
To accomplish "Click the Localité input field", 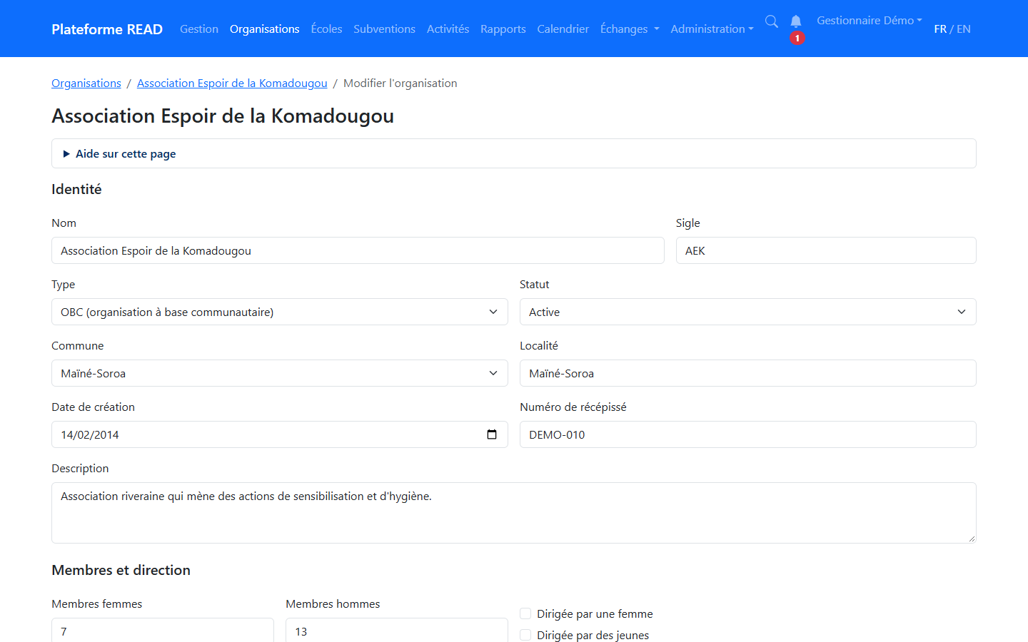I will [x=747, y=373].
